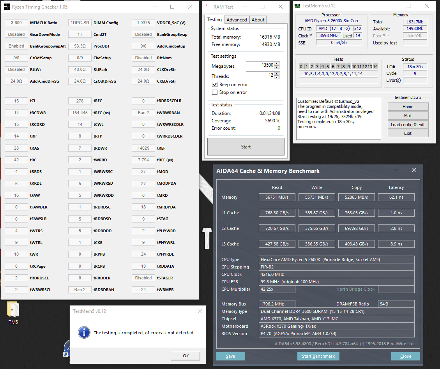Click the BIOS Version P4.70 field
The image size is (440, 369).
[336, 334]
